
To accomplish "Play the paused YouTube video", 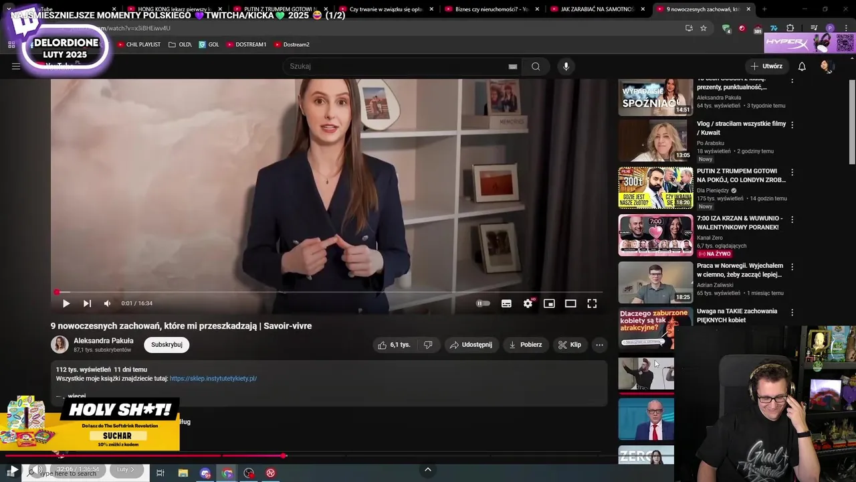I will coord(66,303).
